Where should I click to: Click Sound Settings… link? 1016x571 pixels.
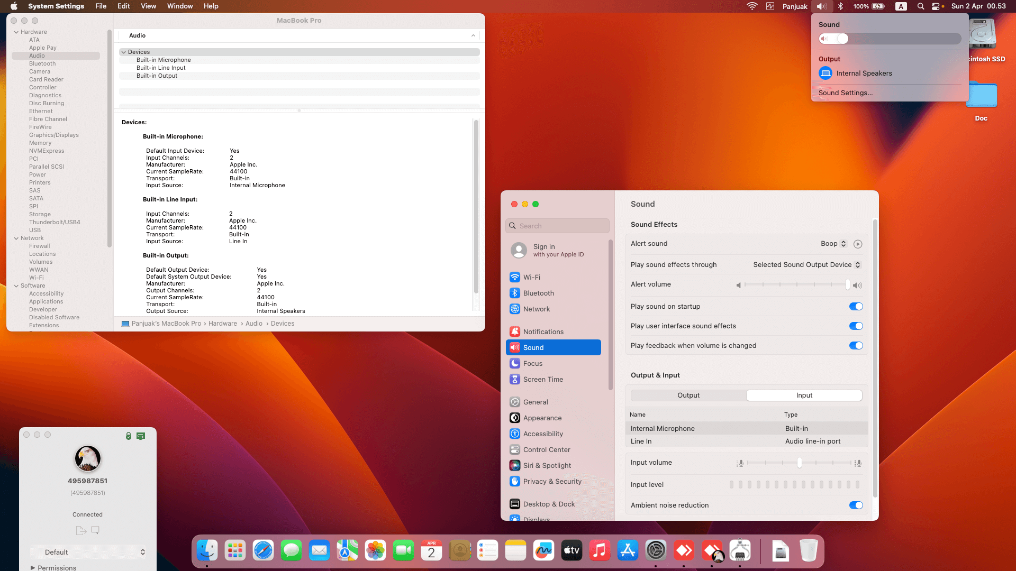coord(845,93)
